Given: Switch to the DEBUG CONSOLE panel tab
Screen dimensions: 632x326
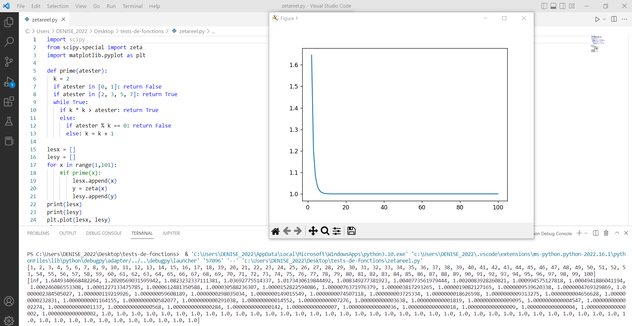Looking at the screenshot, I should (104, 233).
